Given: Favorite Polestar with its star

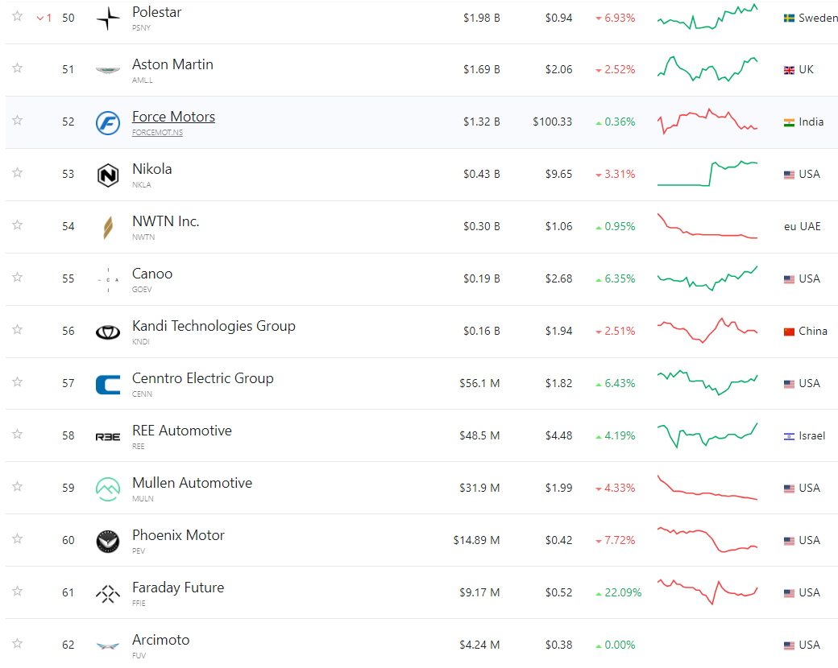Looking at the screenshot, I should coord(18,16).
